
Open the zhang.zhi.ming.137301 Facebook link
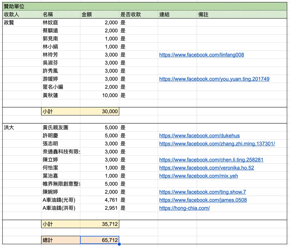point(217,144)
